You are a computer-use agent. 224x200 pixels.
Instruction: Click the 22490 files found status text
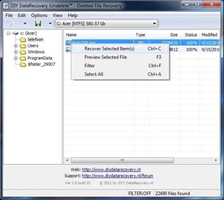coord(173,193)
